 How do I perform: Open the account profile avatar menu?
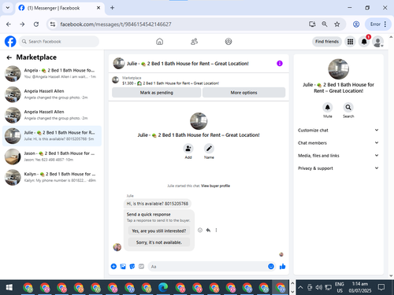(x=378, y=42)
